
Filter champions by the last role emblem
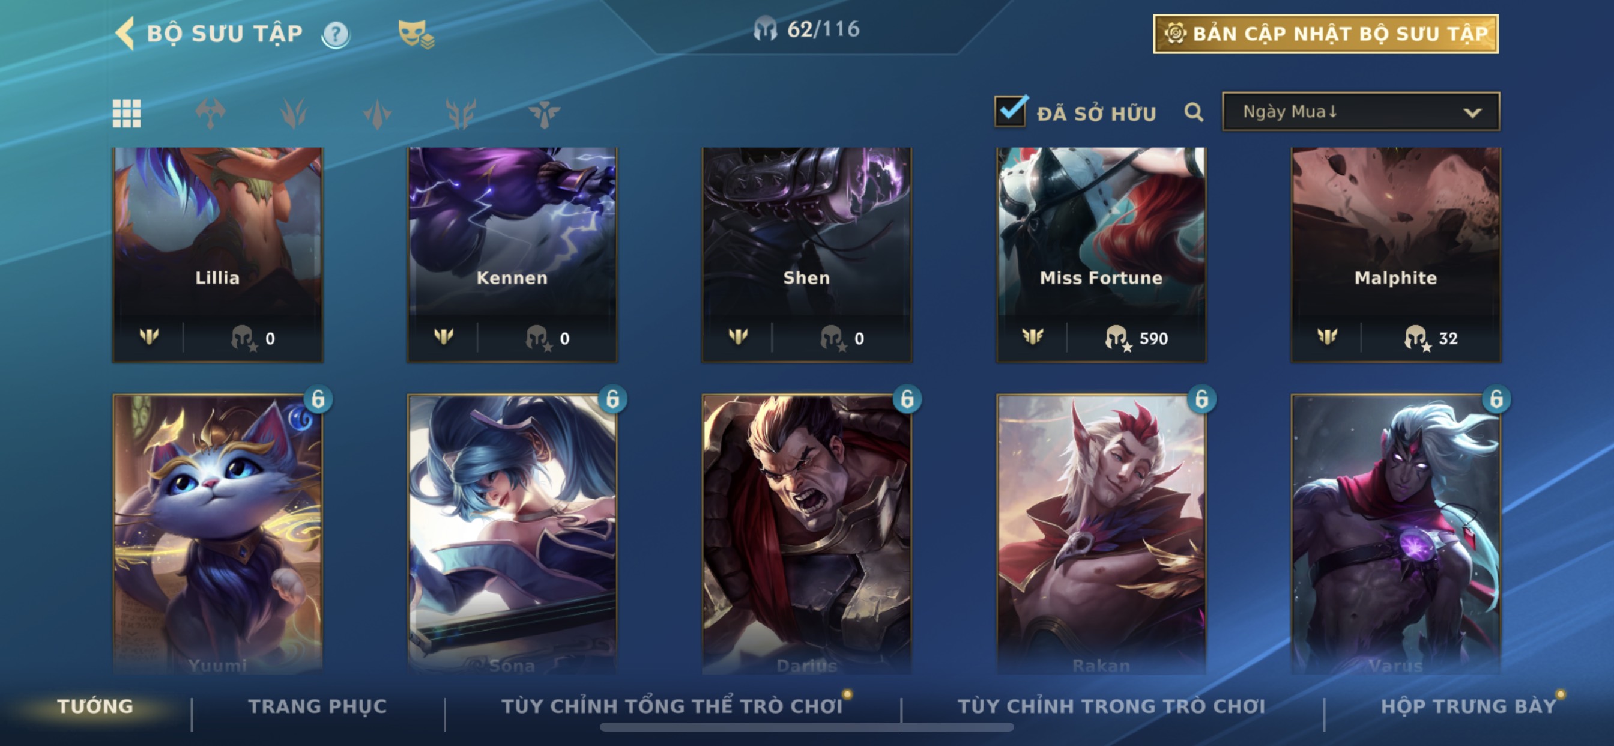point(544,114)
